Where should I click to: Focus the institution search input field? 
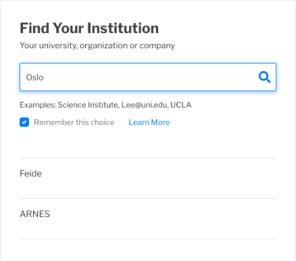[x=148, y=77]
